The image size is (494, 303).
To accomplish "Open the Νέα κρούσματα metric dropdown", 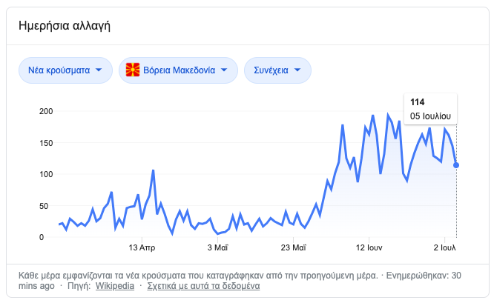I will pyautogui.click(x=65, y=70).
